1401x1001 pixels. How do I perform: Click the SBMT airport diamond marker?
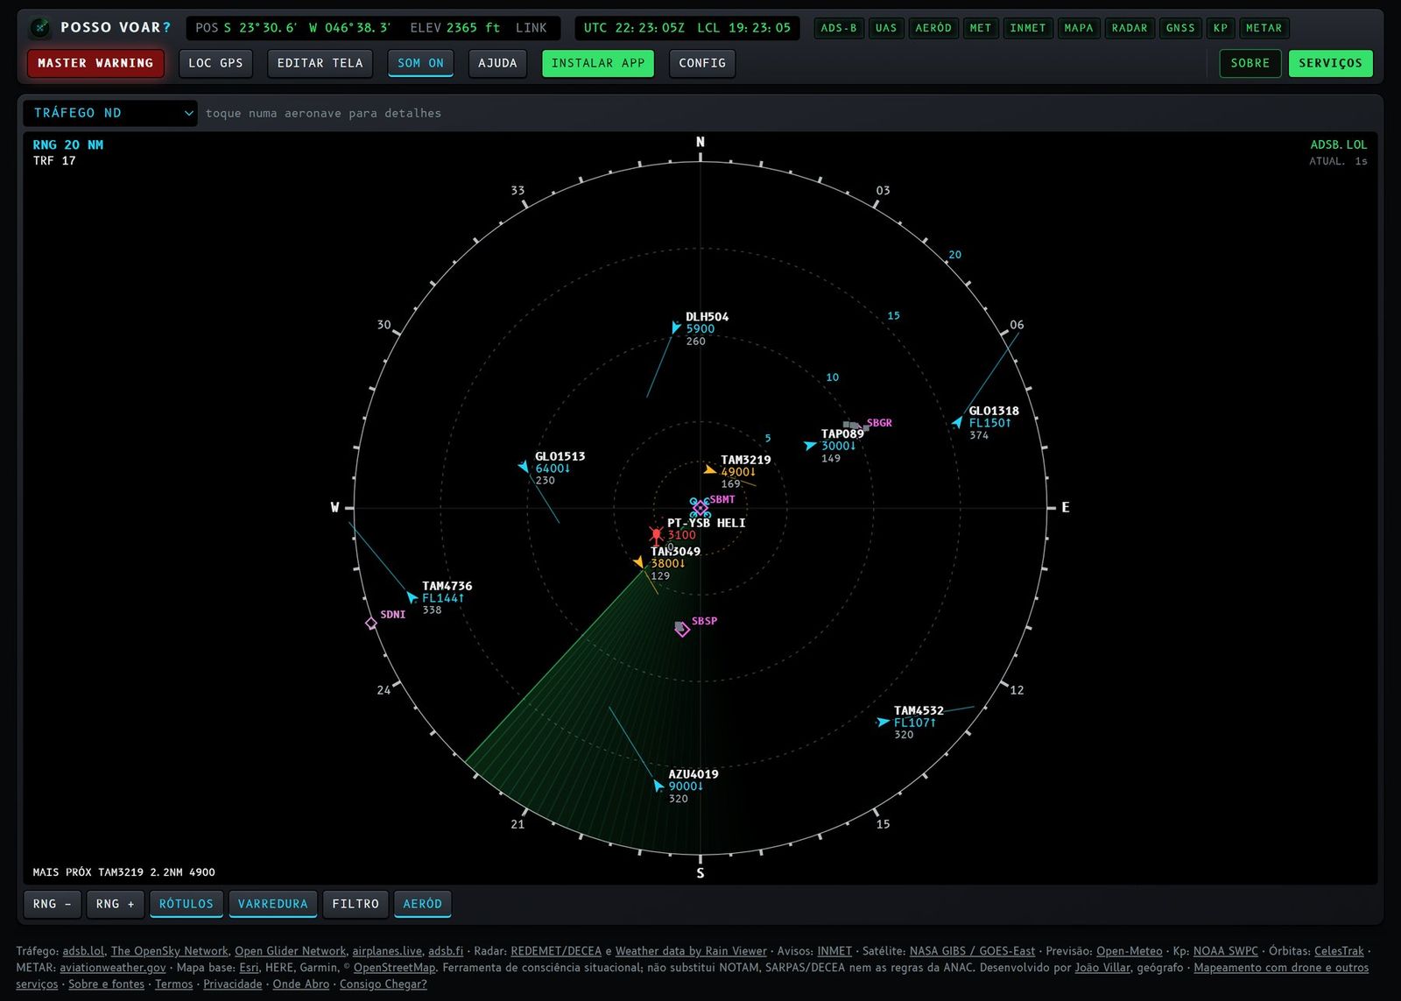pyautogui.click(x=700, y=508)
